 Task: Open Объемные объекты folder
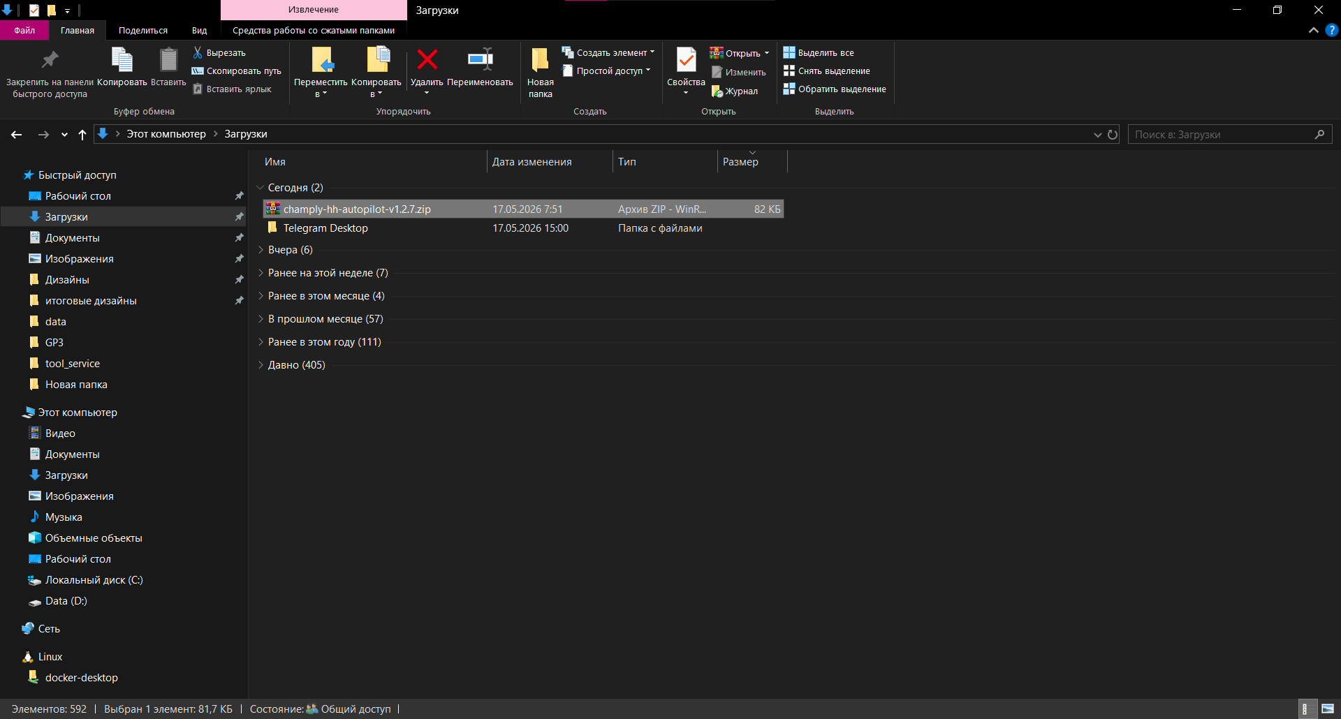point(94,538)
